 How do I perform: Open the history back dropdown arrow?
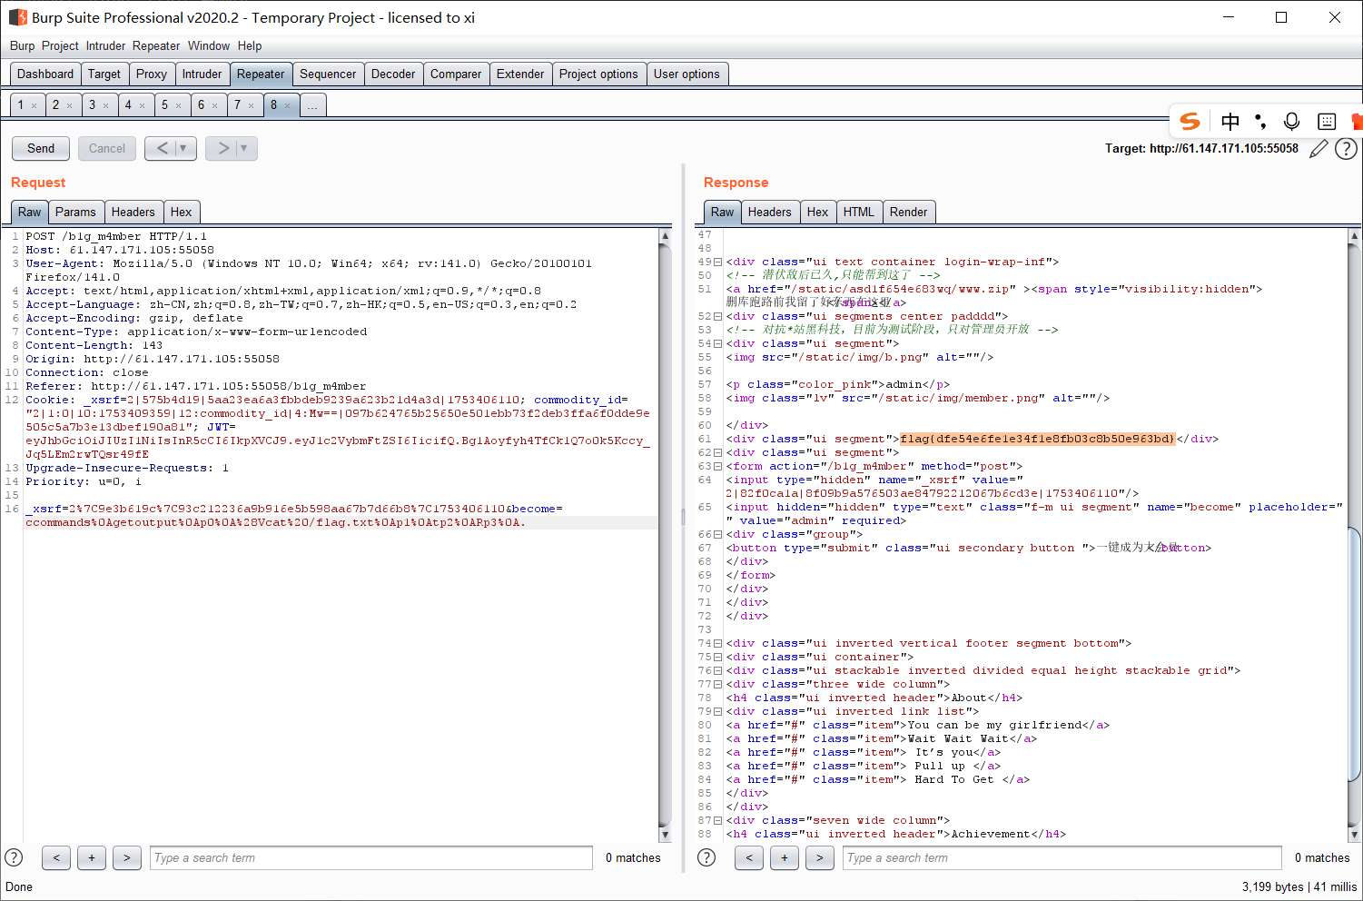pyautogui.click(x=184, y=148)
